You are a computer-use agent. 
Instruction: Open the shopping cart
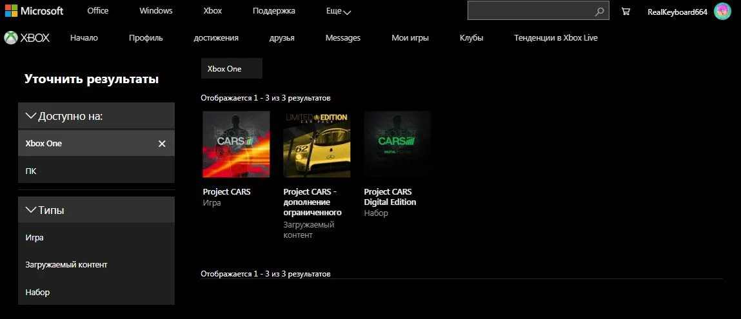pos(626,12)
